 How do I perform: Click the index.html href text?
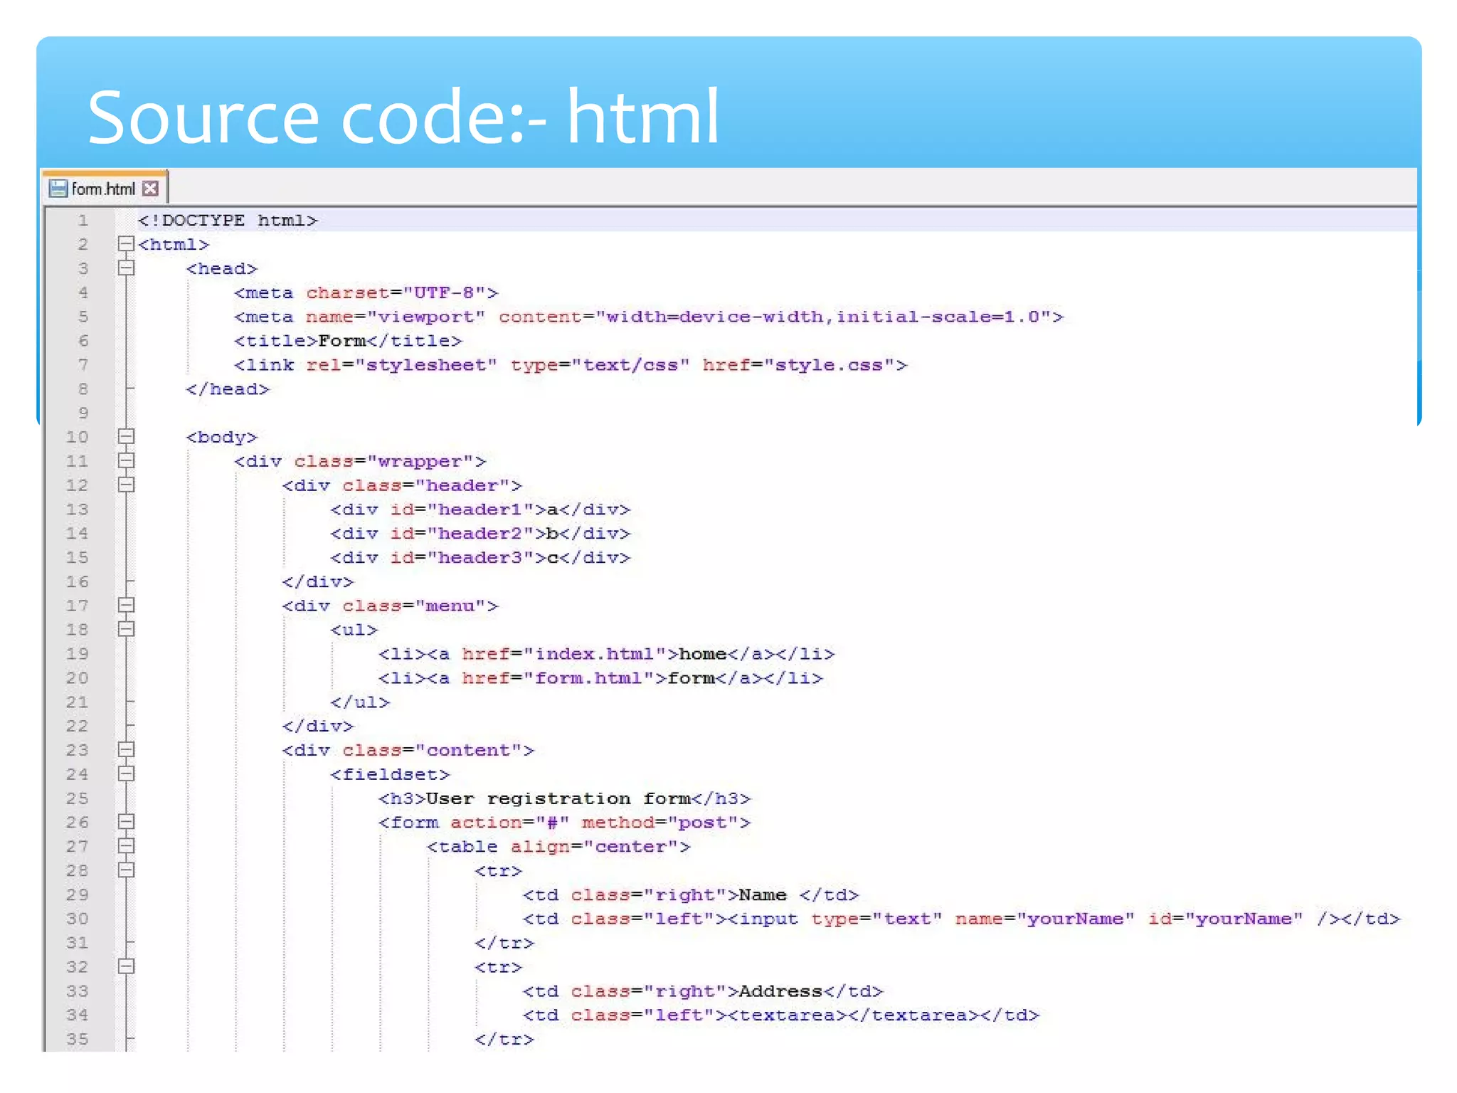[594, 654]
